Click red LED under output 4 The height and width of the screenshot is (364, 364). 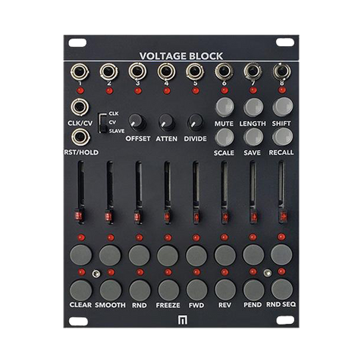[x=166, y=90]
